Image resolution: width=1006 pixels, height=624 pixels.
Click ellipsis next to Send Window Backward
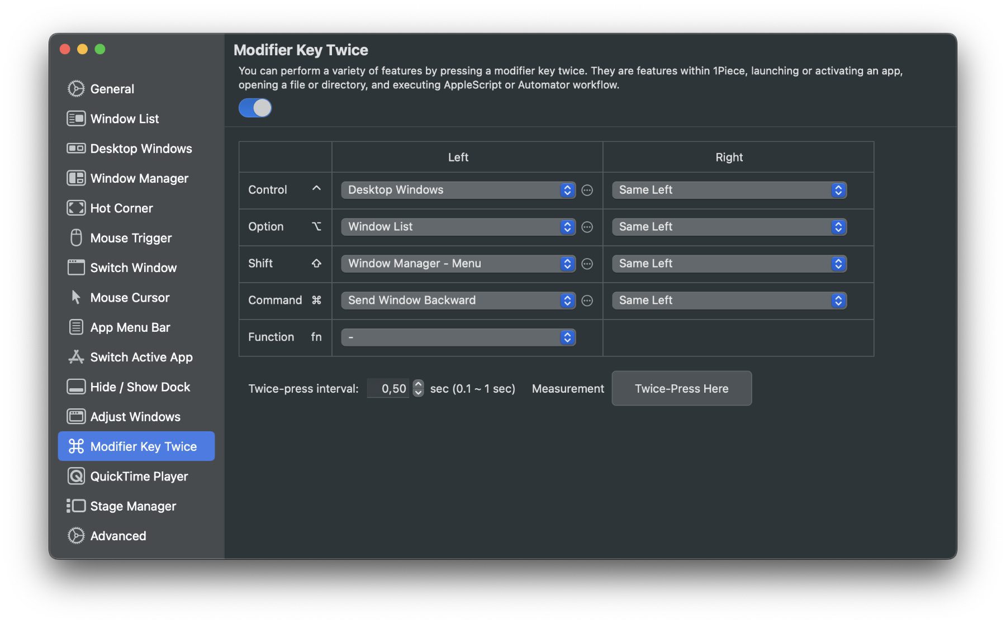click(587, 301)
